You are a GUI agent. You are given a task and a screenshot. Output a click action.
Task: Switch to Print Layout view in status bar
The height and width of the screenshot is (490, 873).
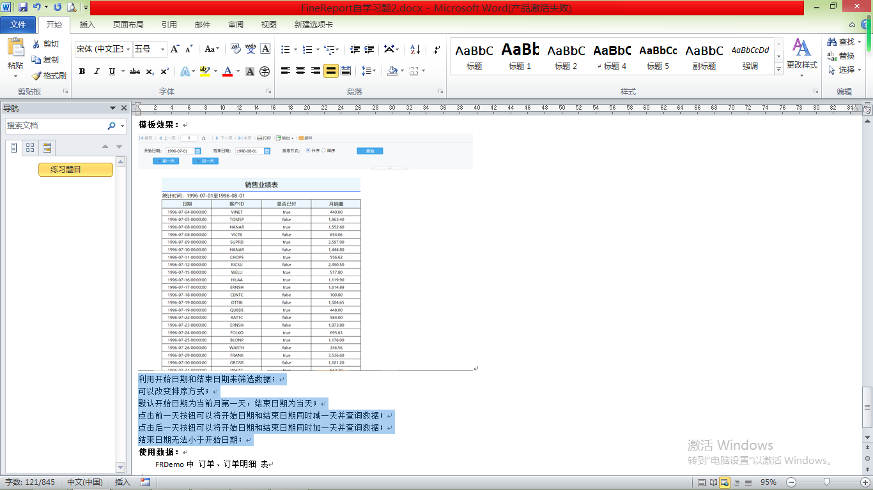coord(702,482)
